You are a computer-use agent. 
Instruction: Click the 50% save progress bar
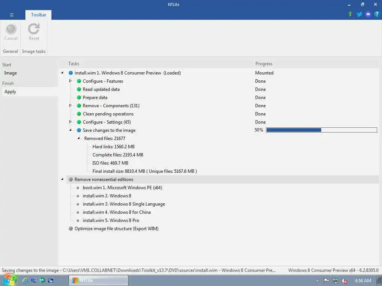322,130
